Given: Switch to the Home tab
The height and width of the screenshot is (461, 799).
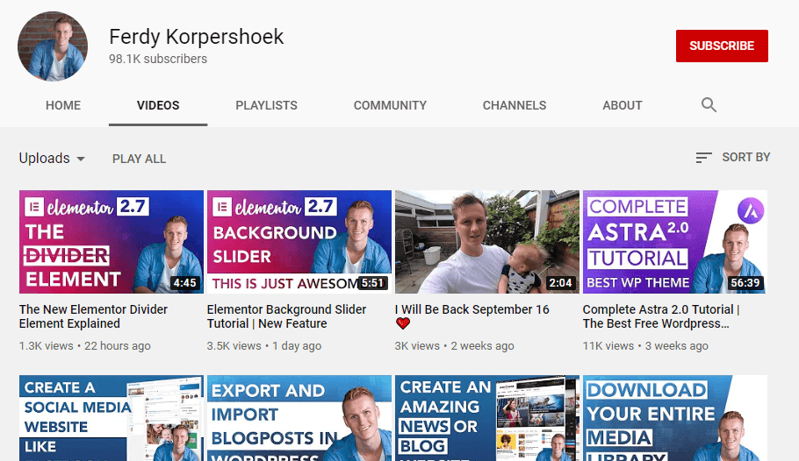Looking at the screenshot, I should (x=63, y=105).
